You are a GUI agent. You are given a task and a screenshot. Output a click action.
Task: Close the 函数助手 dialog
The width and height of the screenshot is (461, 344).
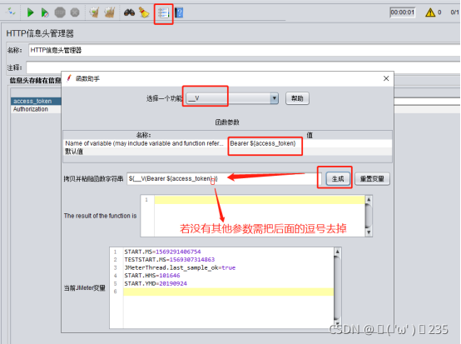(386, 78)
